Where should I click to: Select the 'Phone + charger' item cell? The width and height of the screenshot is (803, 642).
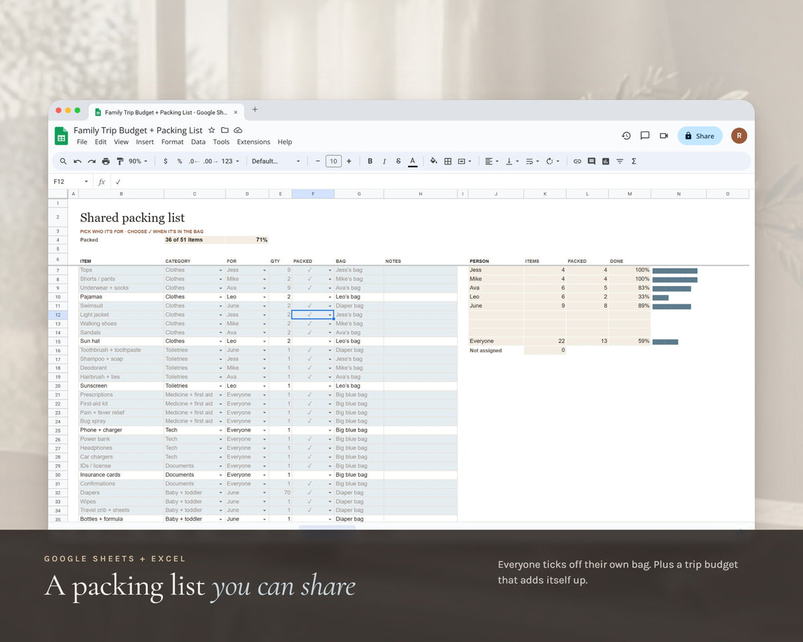click(x=121, y=431)
